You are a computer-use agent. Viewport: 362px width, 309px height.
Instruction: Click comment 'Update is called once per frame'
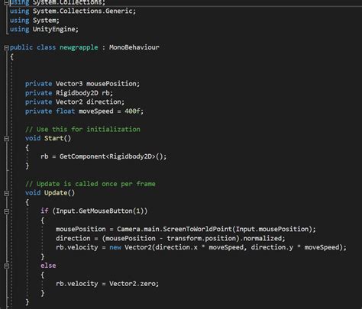[x=96, y=184]
